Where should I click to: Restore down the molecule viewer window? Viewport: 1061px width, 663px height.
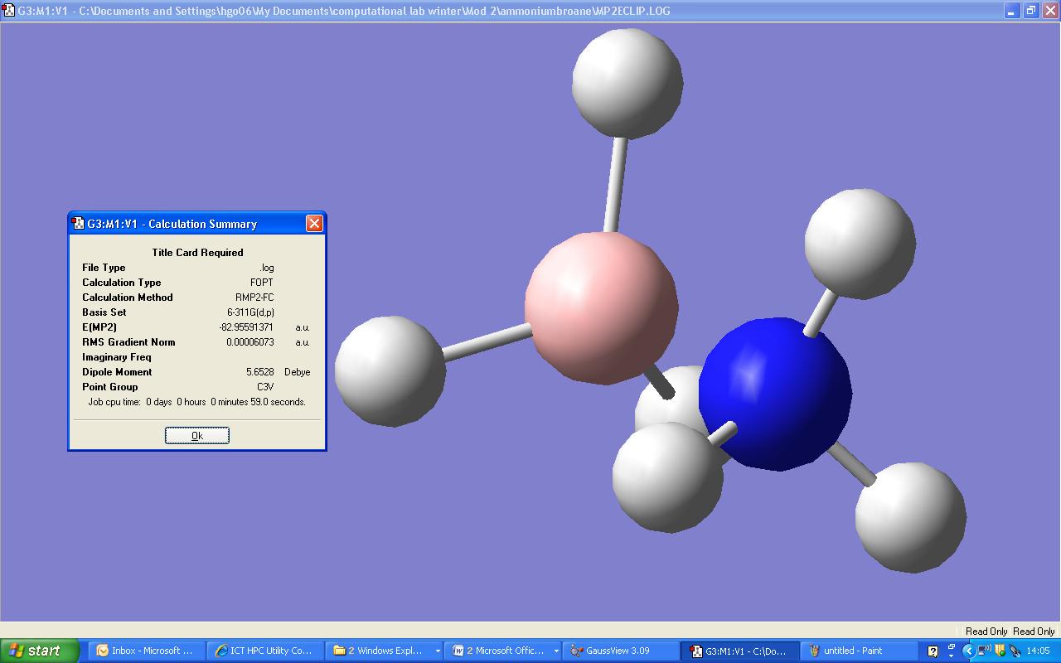pyautogui.click(x=1030, y=11)
